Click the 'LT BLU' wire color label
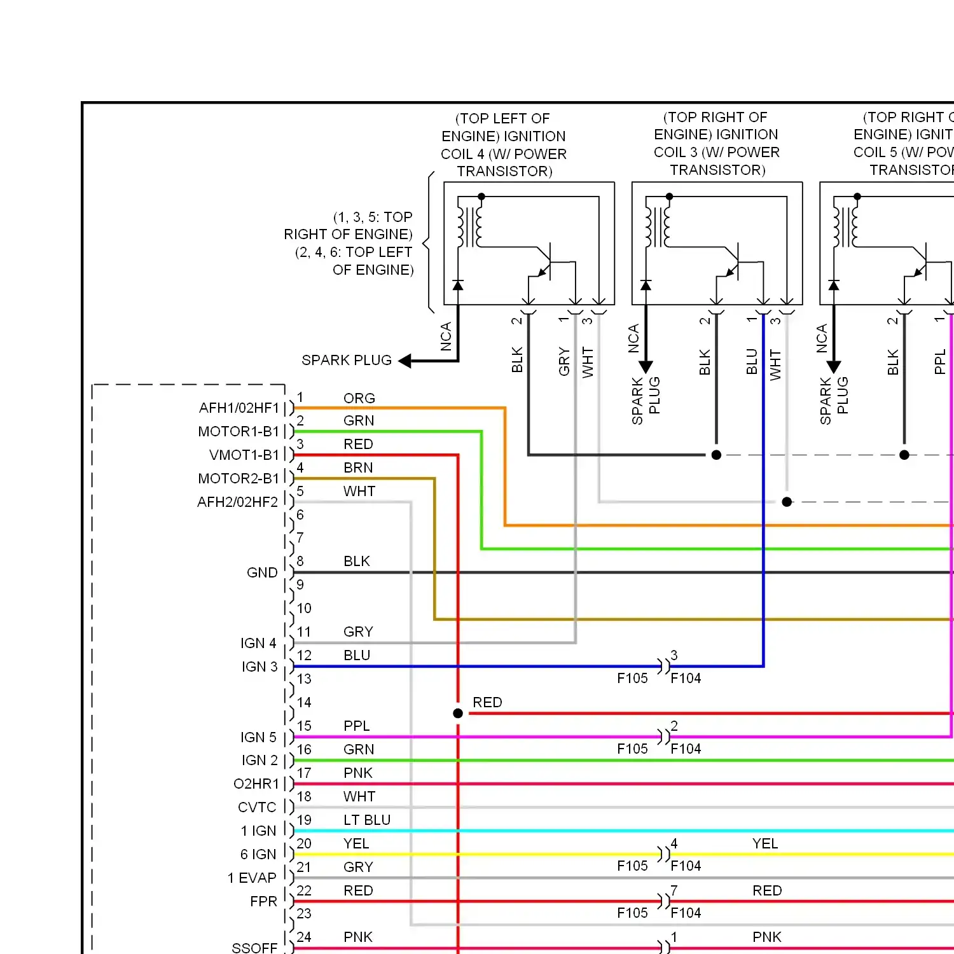Viewport: 954px width, 954px height. click(x=367, y=820)
